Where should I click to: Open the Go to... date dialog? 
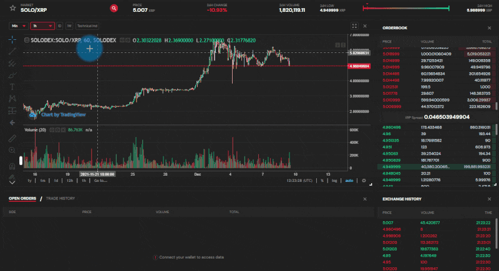(x=100, y=181)
